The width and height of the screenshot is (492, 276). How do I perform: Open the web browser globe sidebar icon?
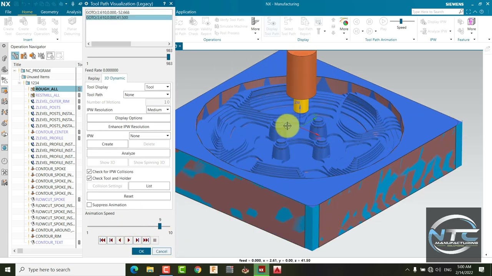point(5,148)
